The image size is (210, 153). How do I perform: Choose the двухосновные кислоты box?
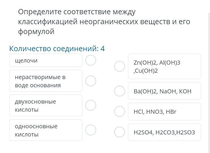click(x=46, y=105)
